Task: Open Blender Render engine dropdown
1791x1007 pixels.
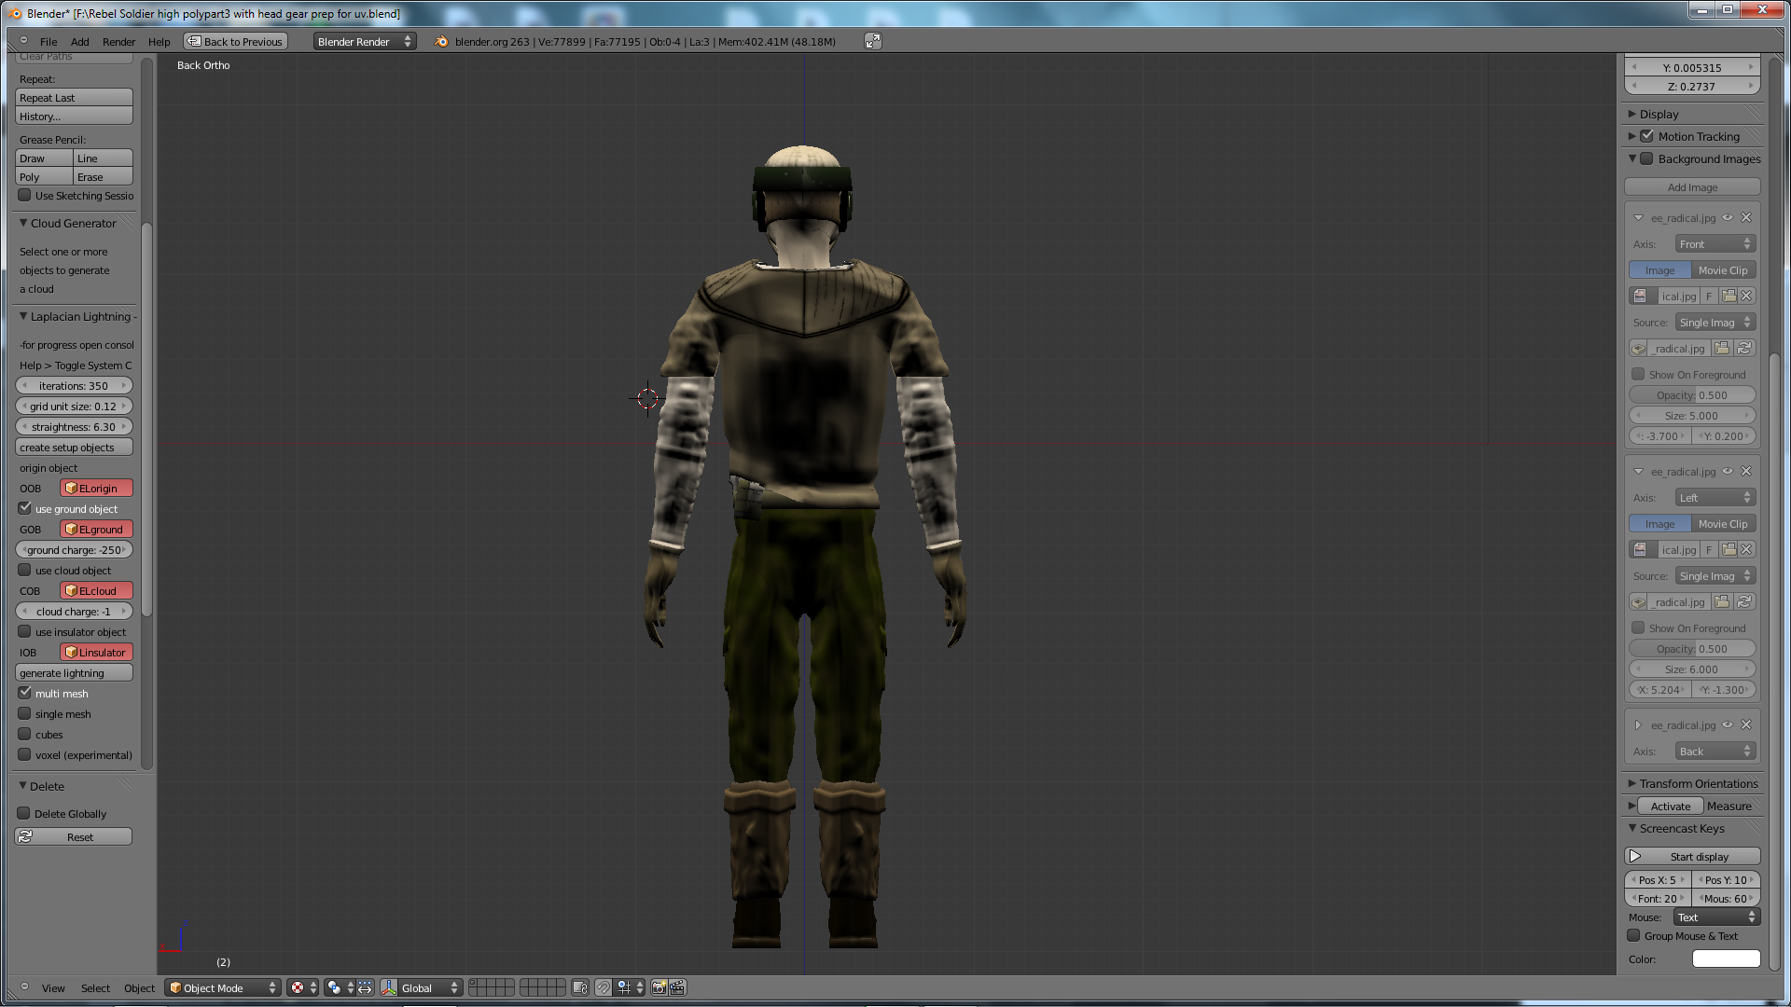Action: pos(365,41)
